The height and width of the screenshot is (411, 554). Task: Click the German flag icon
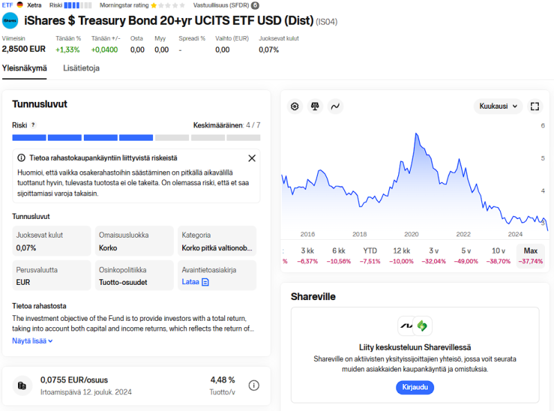pos(20,5)
